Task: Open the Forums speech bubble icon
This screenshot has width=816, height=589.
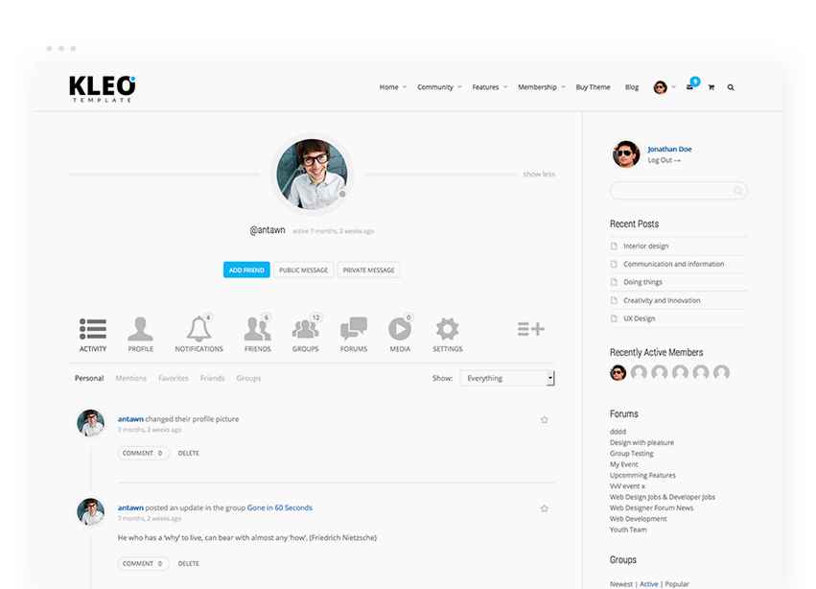Action: coord(354,330)
